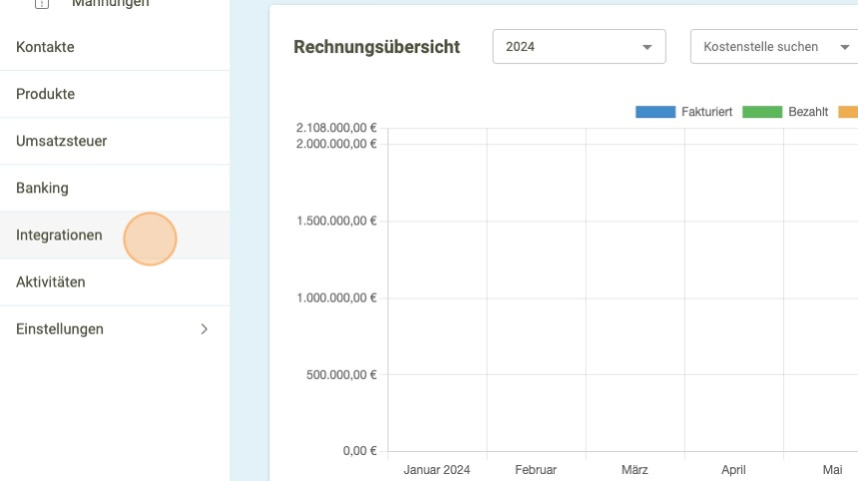
Task: Open the 2024 year dropdown
Action: (x=579, y=47)
